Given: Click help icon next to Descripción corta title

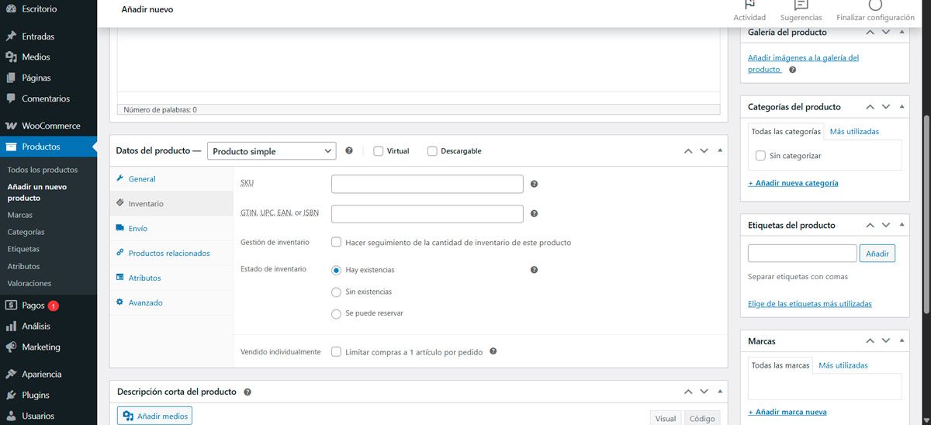Looking at the screenshot, I should (x=247, y=392).
